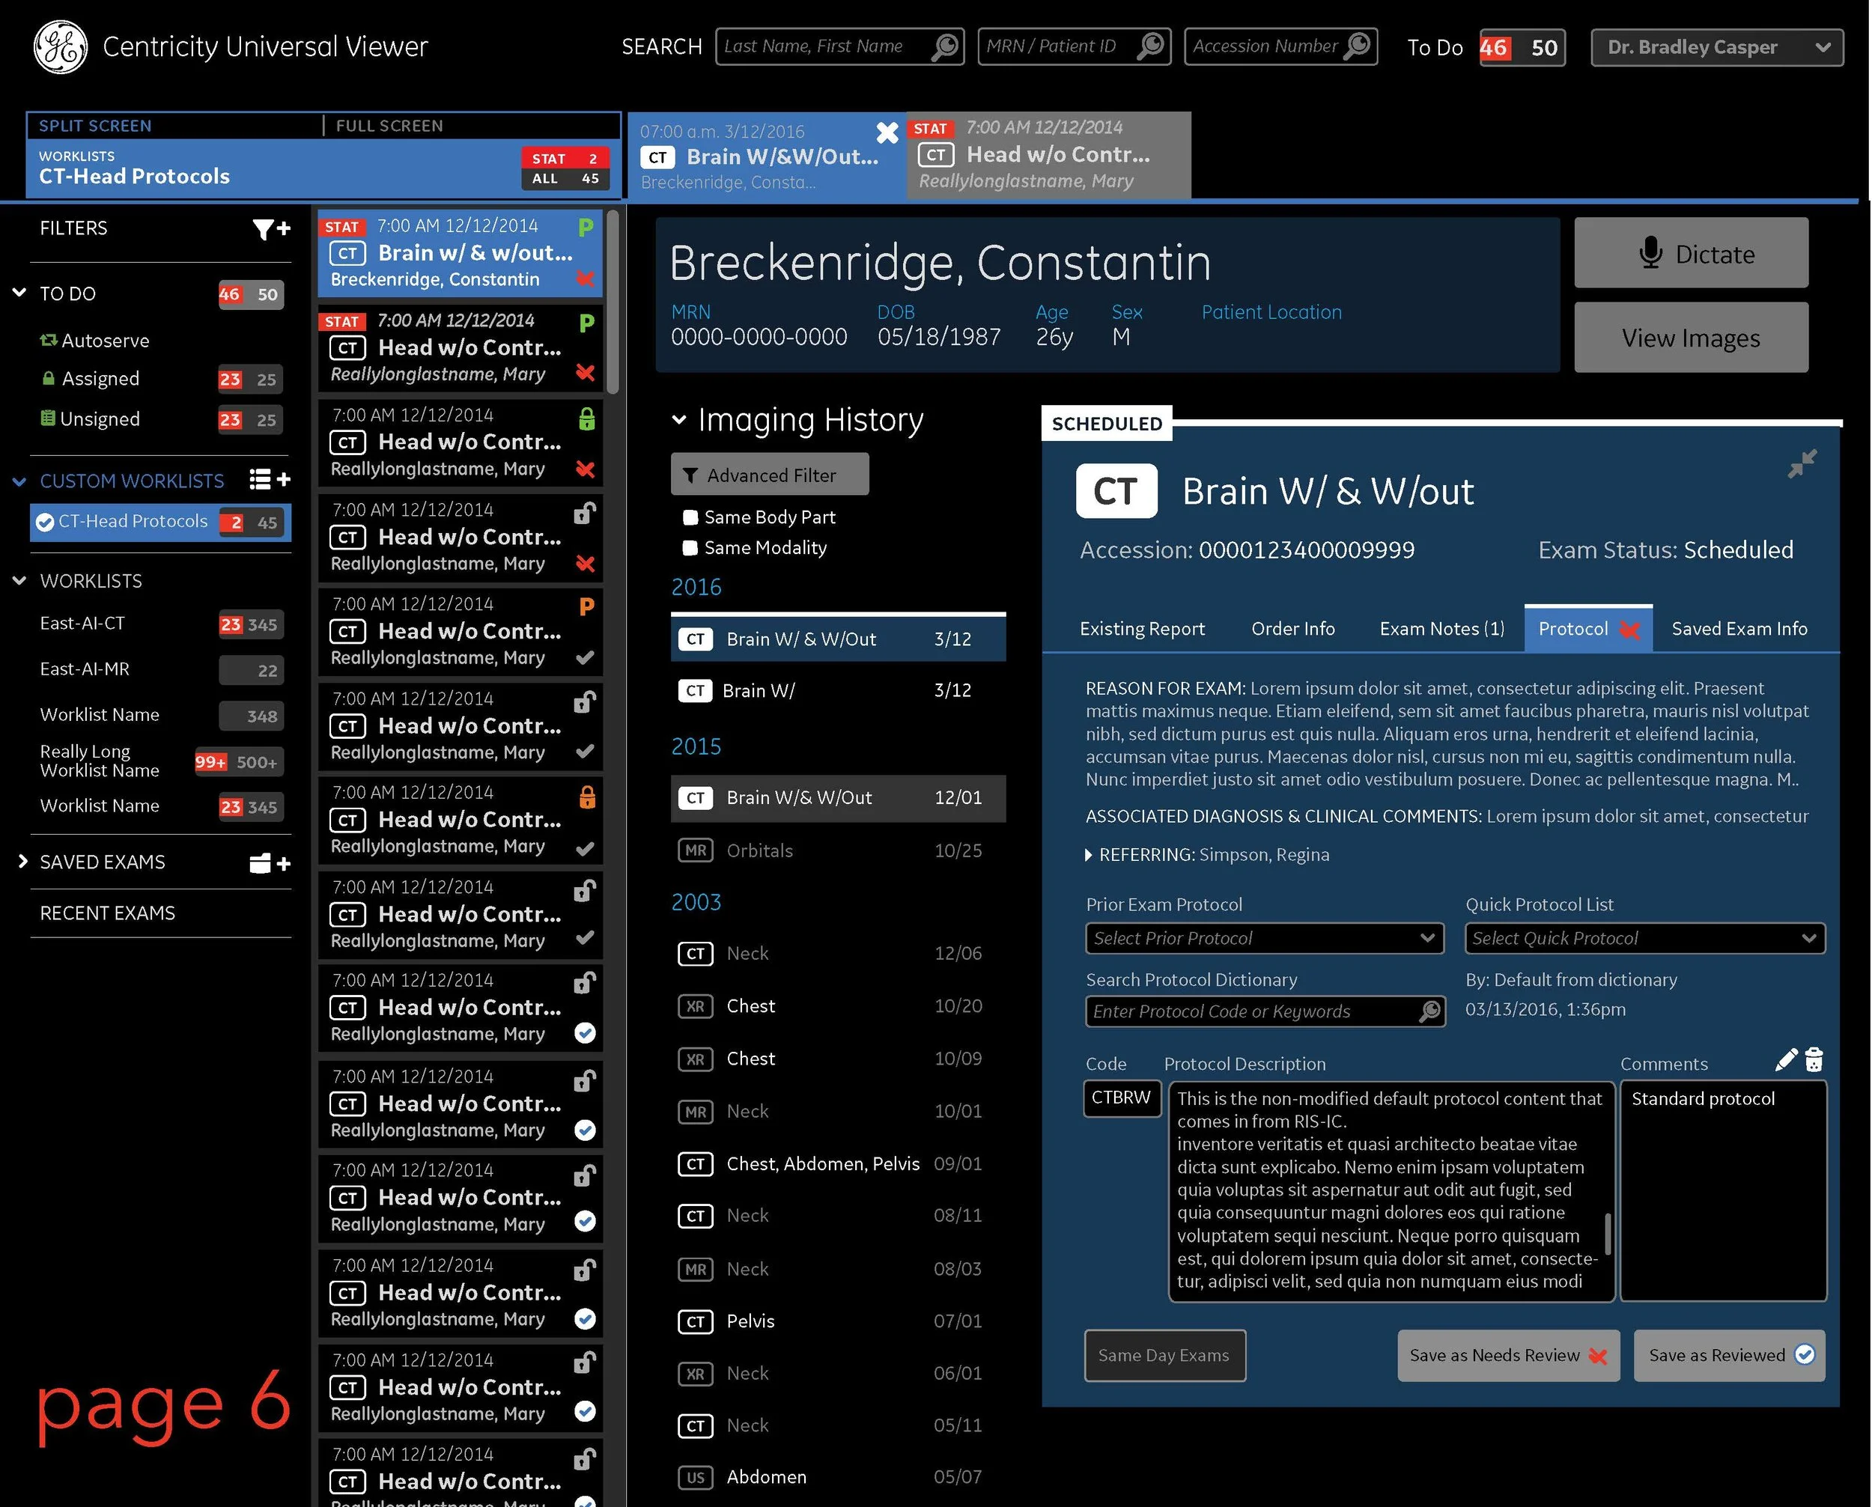
Task: Click the worklist exam list scrollbar
Action: click(x=613, y=304)
